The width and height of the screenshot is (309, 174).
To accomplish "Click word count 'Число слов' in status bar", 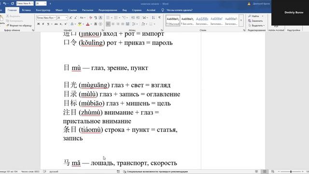I will (30, 172).
